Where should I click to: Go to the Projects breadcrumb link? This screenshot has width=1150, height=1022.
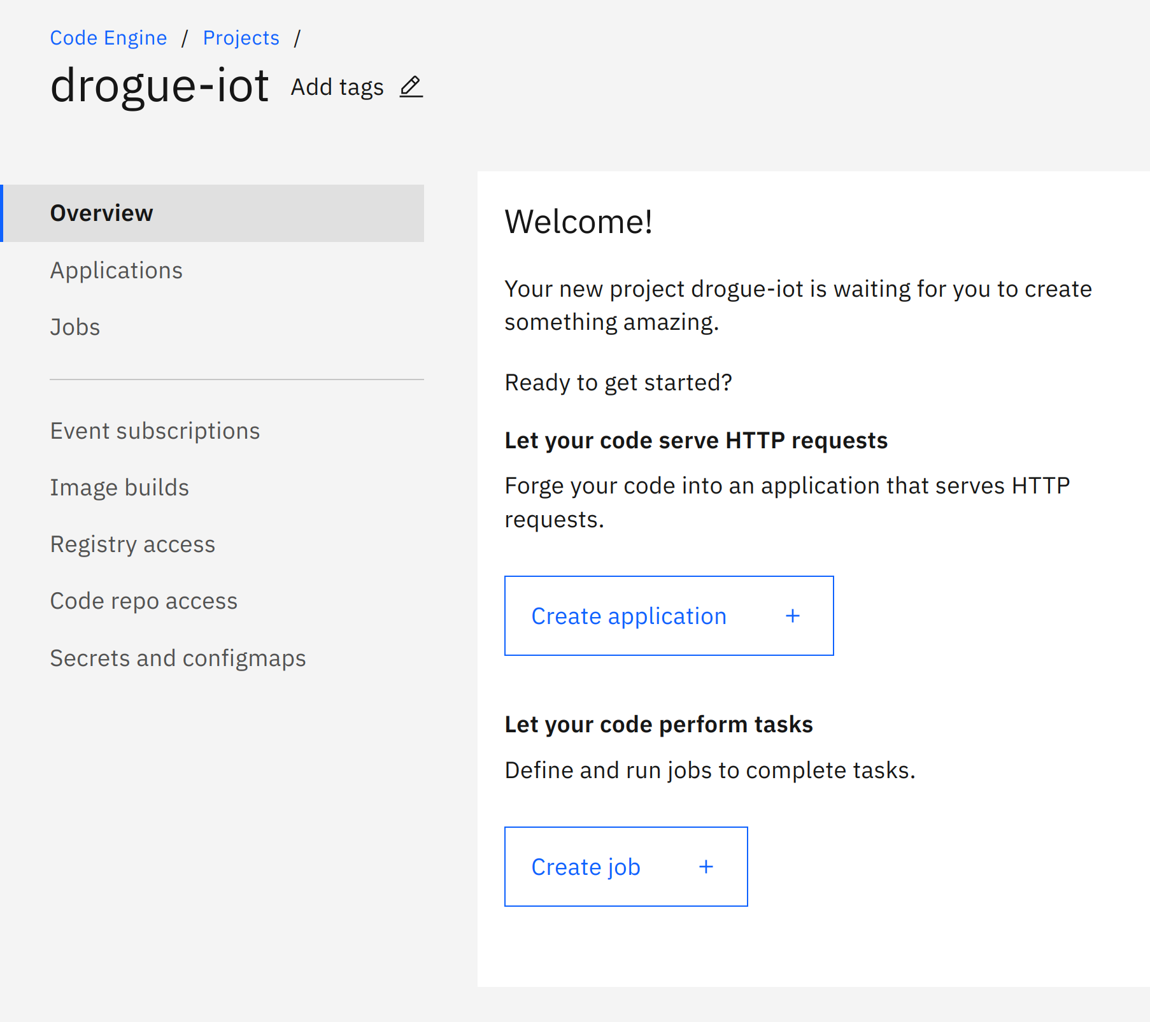(x=241, y=38)
